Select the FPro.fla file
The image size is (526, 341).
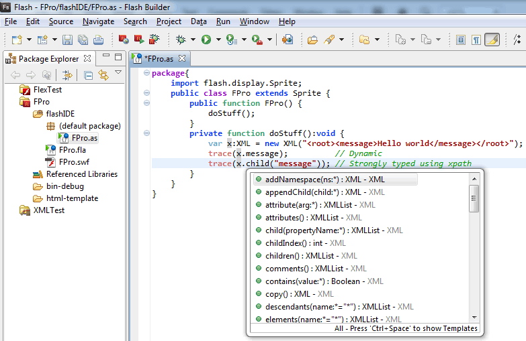72,150
